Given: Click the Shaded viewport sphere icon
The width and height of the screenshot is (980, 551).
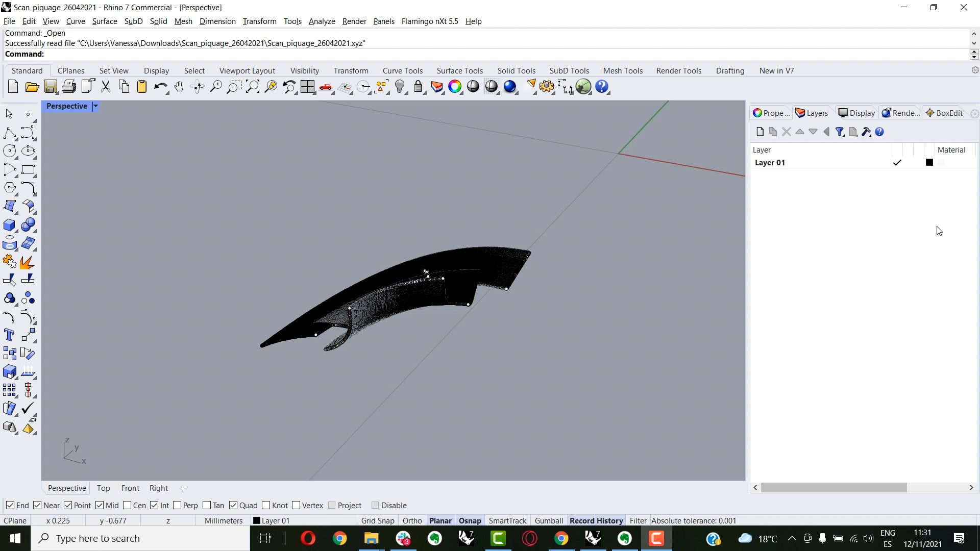Looking at the screenshot, I should click(473, 87).
